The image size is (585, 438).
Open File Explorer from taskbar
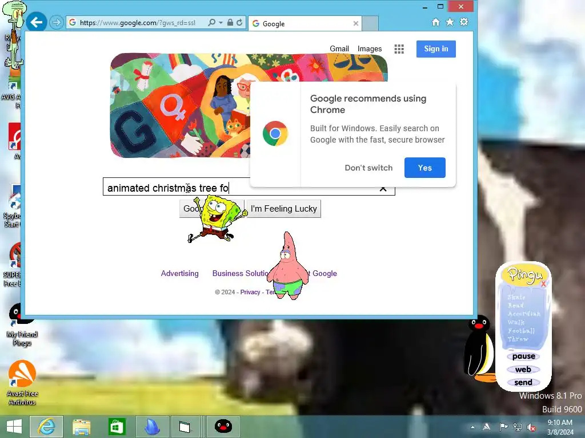pos(81,427)
